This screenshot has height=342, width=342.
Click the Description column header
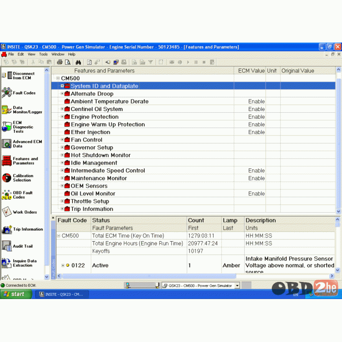point(290,220)
